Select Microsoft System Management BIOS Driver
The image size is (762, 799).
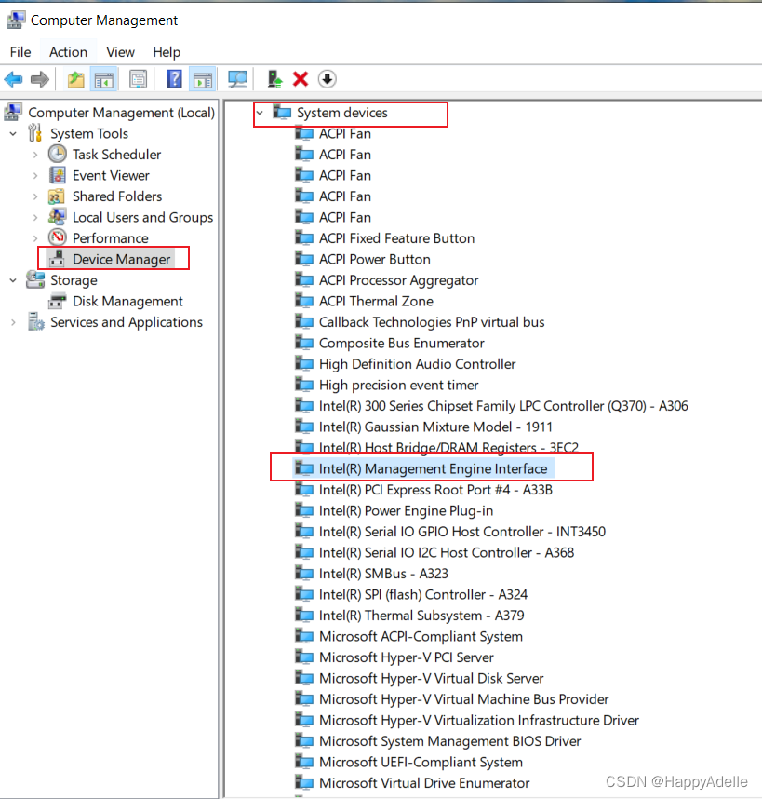(450, 741)
